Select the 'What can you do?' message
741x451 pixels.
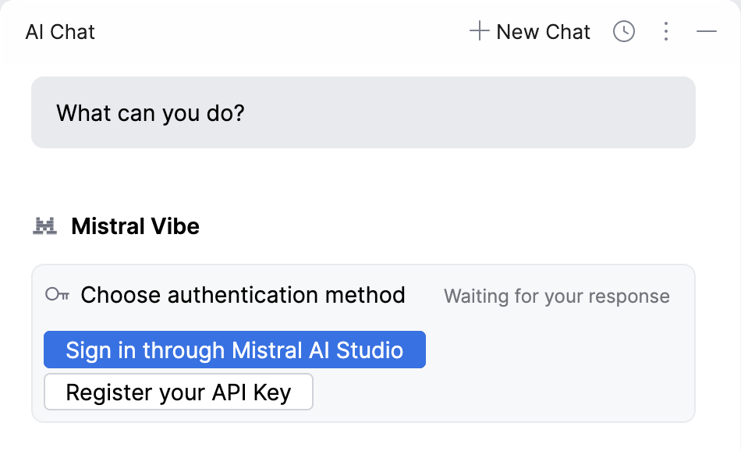(363, 112)
